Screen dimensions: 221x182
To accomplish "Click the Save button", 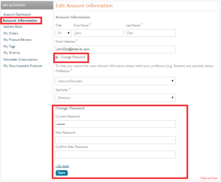I will point(62,173).
